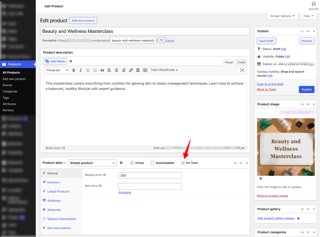Viewport: 320px width, 237px height.
Task: Click the Regular price input field
Action: tap(150, 176)
